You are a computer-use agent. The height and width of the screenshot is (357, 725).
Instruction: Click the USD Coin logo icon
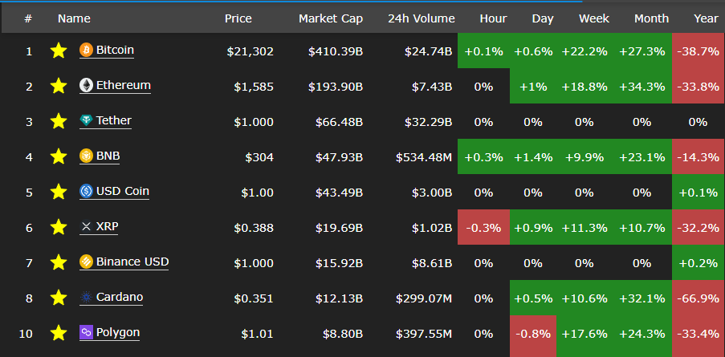point(86,191)
